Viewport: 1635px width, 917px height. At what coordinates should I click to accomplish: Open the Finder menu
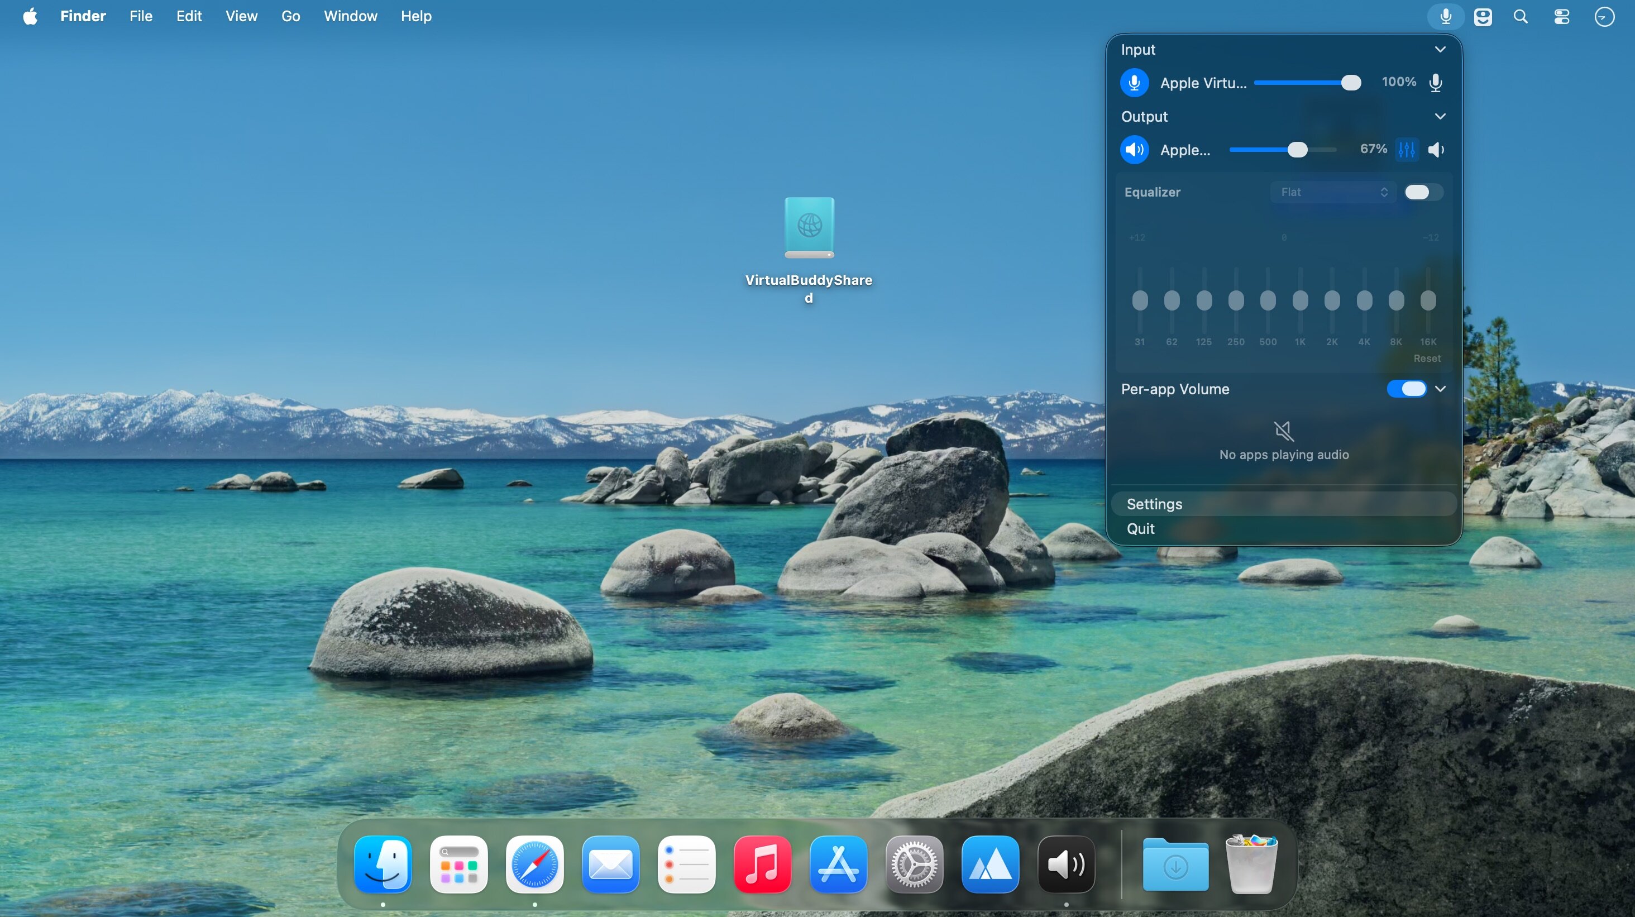pos(83,16)
